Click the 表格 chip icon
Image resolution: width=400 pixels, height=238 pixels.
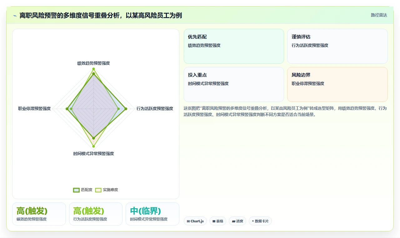(x=214, y=221)
